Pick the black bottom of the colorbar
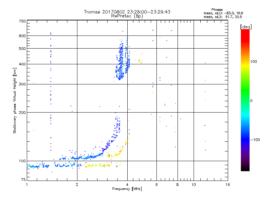This screenshot has height=201, width=268. click(x=245, y=169)
